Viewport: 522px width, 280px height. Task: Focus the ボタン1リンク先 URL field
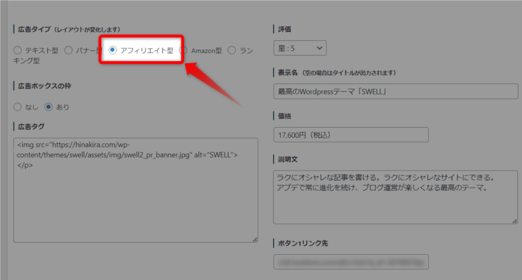(x=351, y=262)
